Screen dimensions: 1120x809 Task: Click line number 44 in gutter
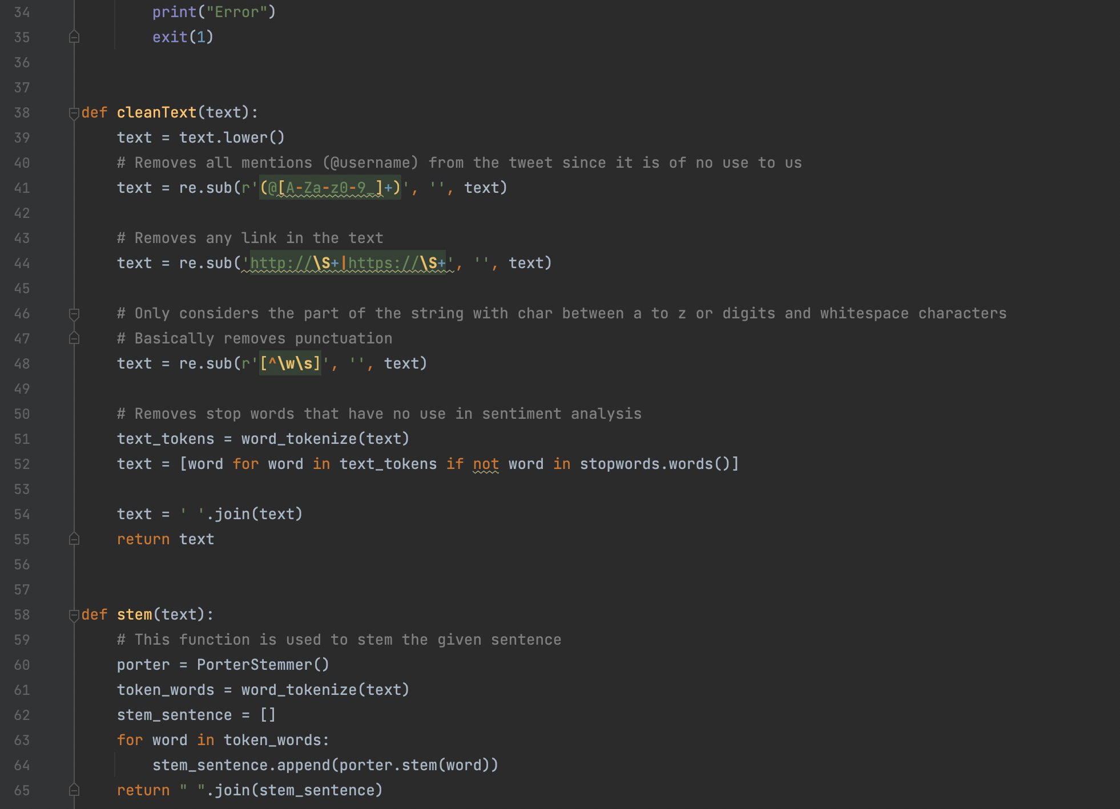tap(22, 264)
